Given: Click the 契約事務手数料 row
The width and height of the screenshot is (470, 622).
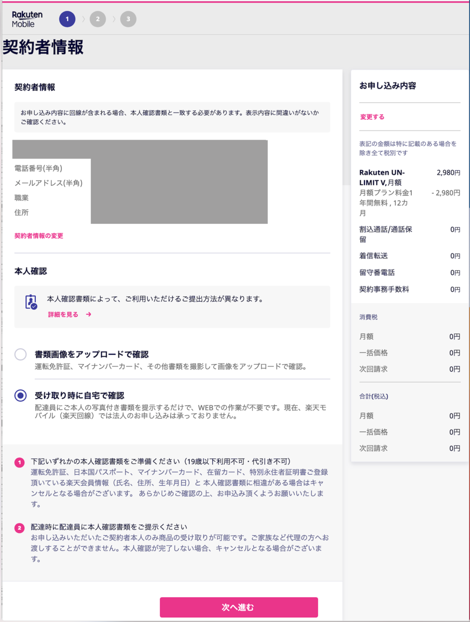Looking at the screenshot, I should [x=410, y=289].
